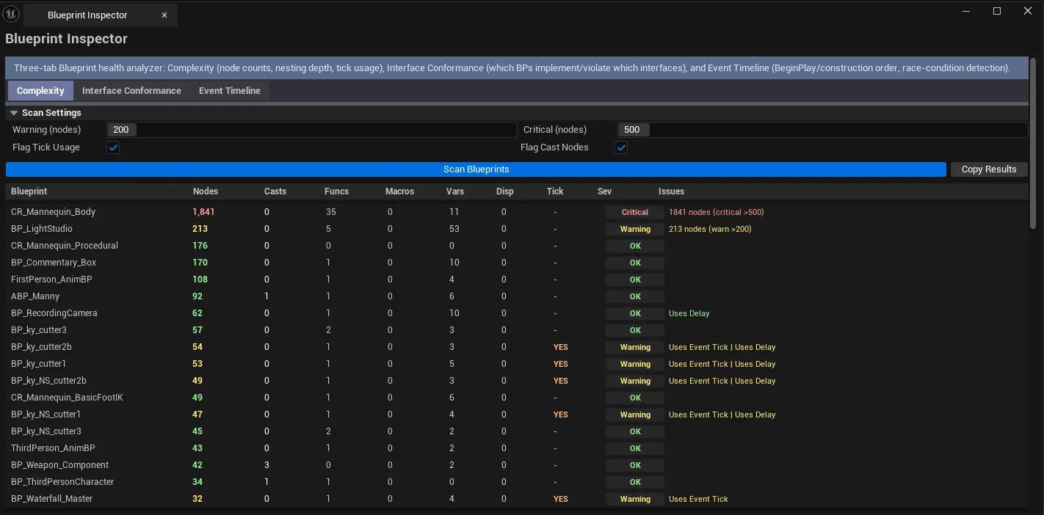The width and height of the screenshot is (1044, 515).
Task: Sort by the Vars column header
Action: tap(455, 191)
